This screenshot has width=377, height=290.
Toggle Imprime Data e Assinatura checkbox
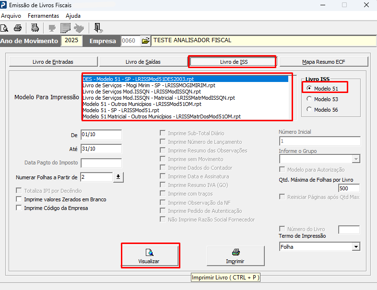click(x=163, y=176)
